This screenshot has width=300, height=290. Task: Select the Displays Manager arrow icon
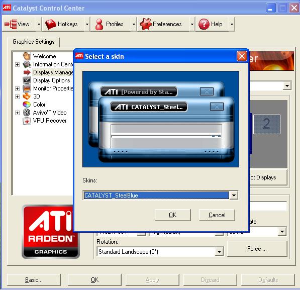(27, 72)
